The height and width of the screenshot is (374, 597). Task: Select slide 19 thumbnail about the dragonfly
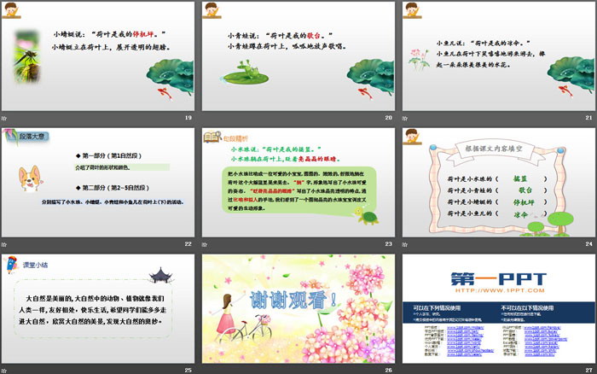[98, 56]
